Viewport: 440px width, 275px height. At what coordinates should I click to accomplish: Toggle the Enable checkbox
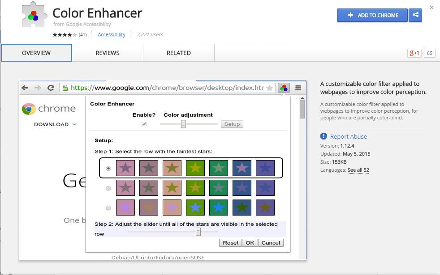click(144, 124)
